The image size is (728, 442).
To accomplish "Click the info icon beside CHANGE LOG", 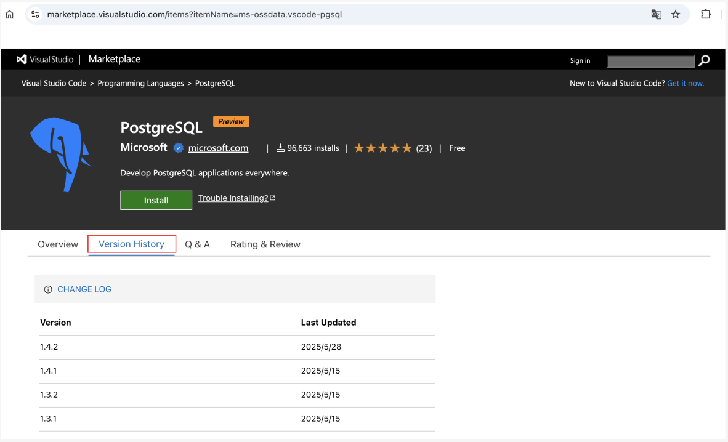I will click(48, 289).
